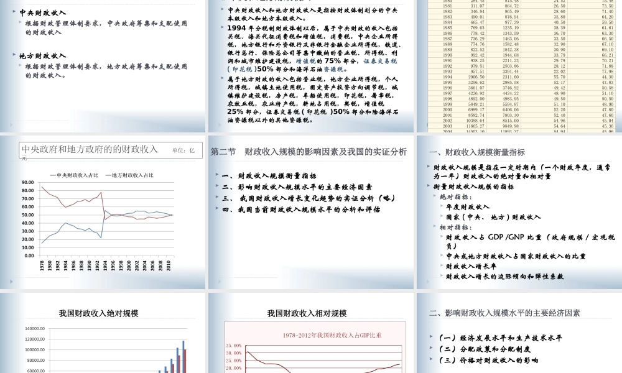Click the 我国财政收入绝对规模 chart title

coord(99,313)
